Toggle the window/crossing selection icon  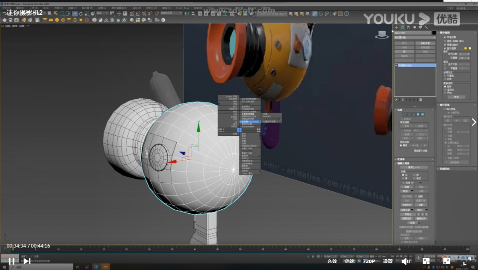click(x=68, y=14)
